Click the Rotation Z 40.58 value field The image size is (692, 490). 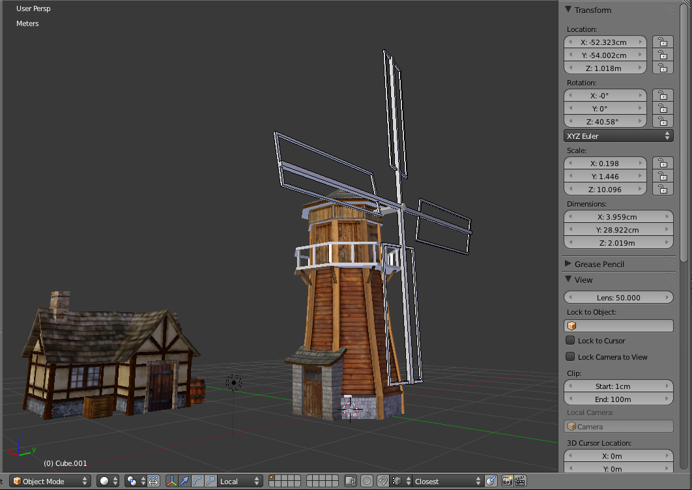click(605, 121)
